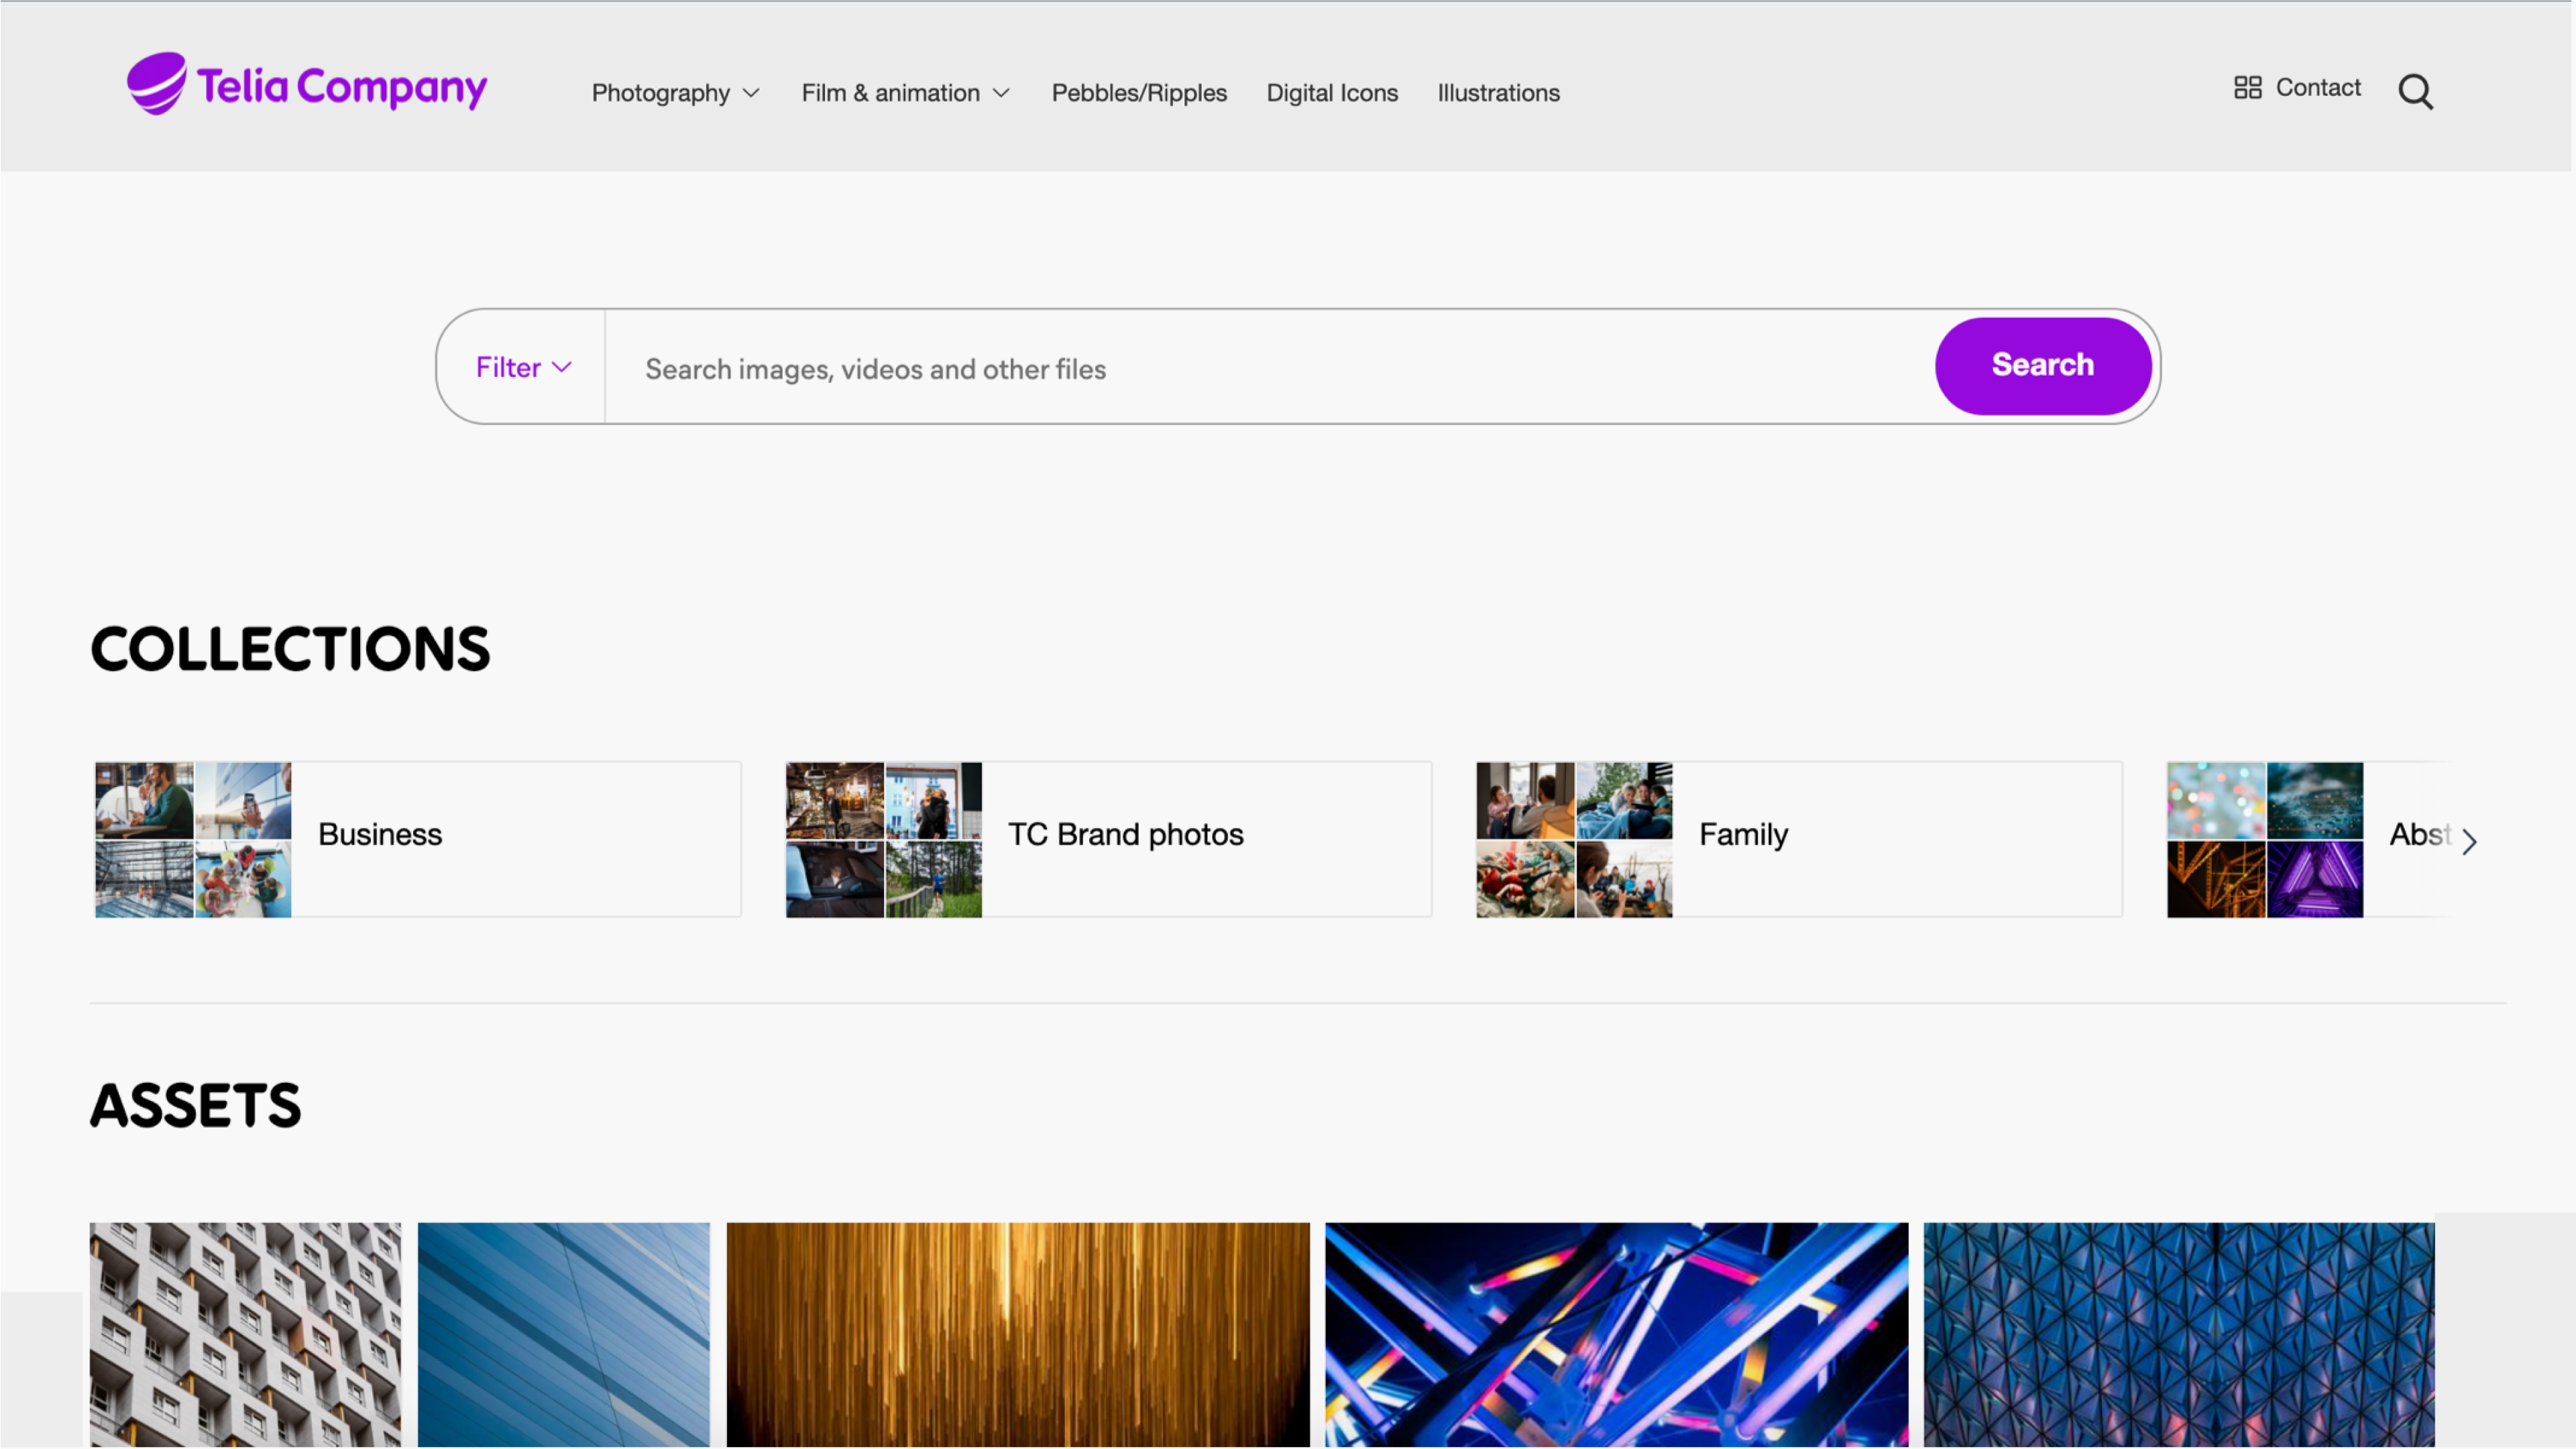Go to Pebbles/Ripples
The image size is (2576, 1449).
pyautogui.click(x=1139, y=93)
